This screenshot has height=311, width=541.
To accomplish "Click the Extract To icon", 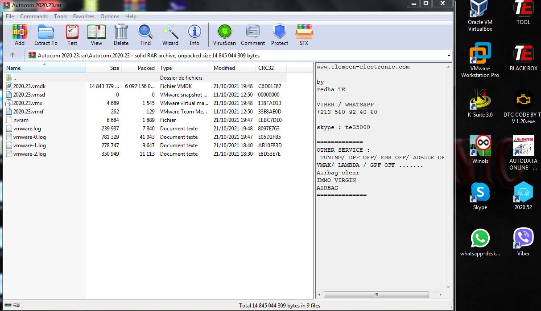I will tap(45, 35).
